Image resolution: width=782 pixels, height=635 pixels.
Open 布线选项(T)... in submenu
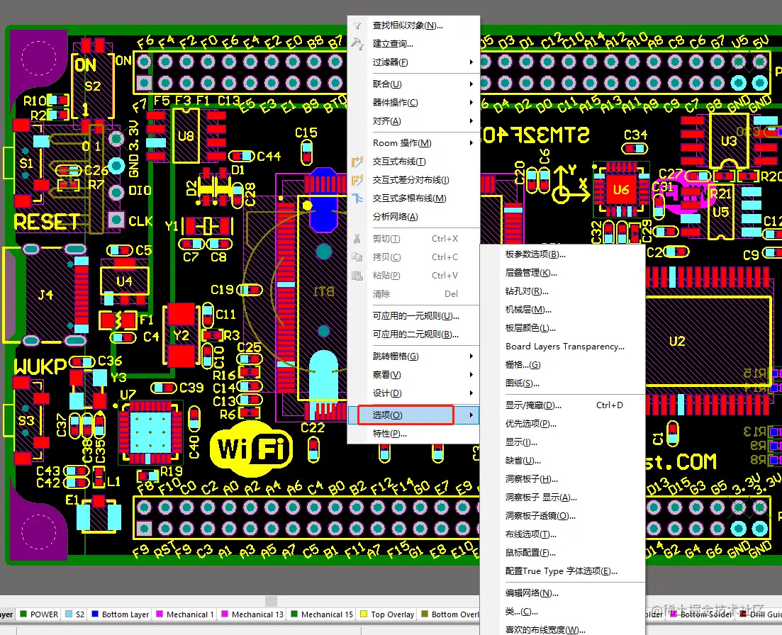(x=562, y=534)
